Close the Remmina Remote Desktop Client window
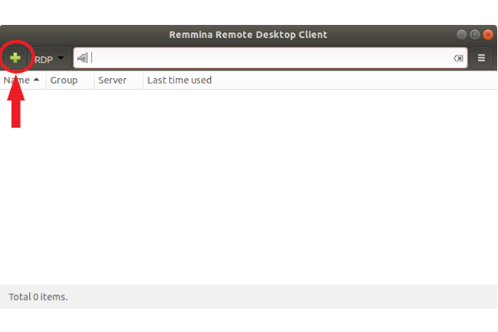This screenshot has height=332, width=498. pos(488,34)
